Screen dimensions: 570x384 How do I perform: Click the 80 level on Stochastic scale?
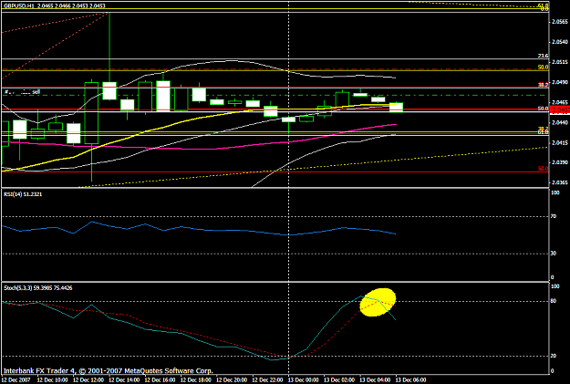[554, 301]
